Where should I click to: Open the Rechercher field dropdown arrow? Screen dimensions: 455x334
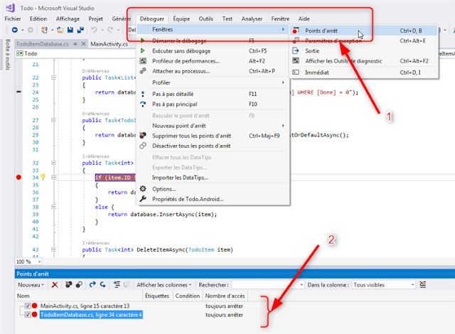(301, 285)
